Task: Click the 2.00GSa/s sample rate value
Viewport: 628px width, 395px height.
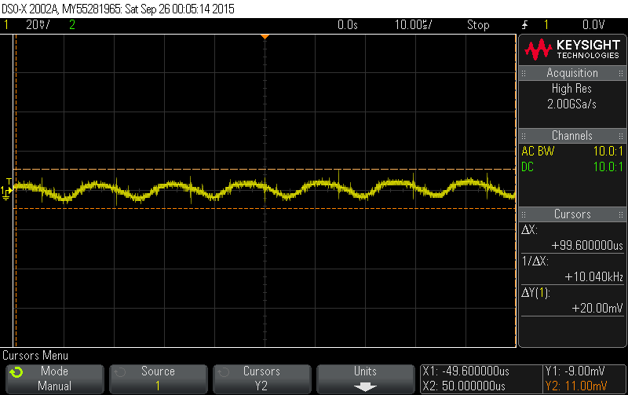Action: point(571,104)
